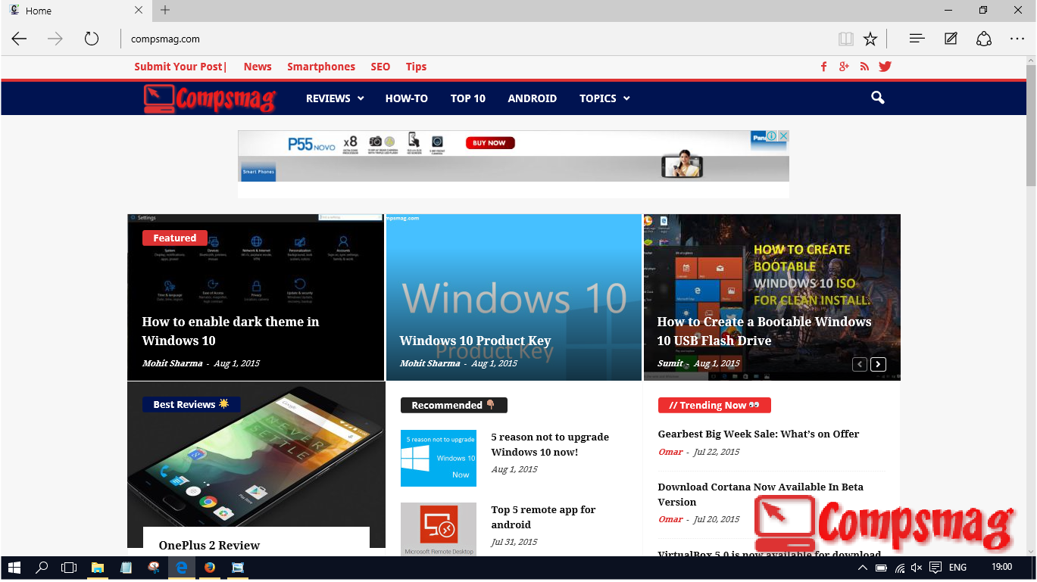This screenshot has width=1037, height=582.
Task: Show previous featured slide arrow
Action: coord(860,364)
